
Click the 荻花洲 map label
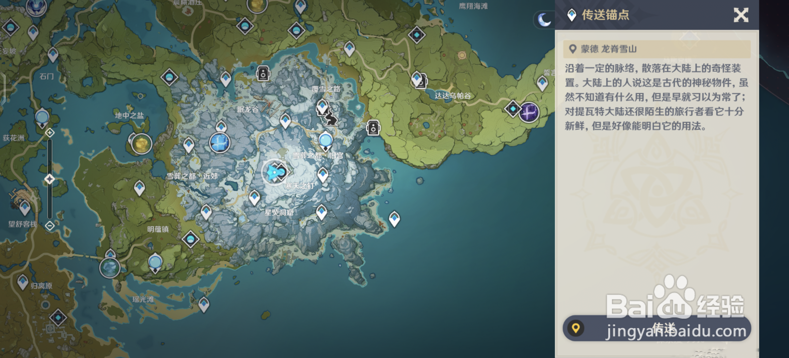tap(14, 138)
